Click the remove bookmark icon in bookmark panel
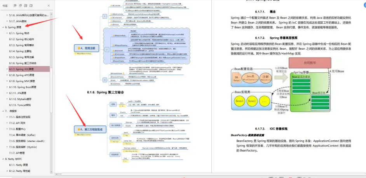 coord(31,5)
